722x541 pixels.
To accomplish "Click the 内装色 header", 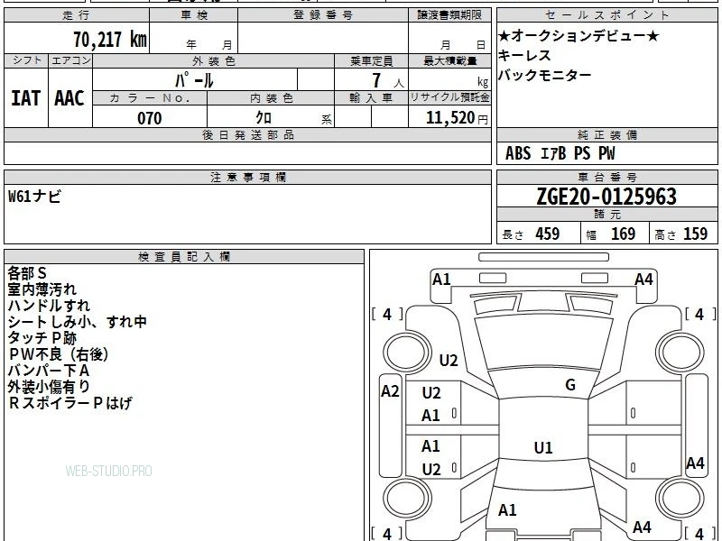I will 271,98.
